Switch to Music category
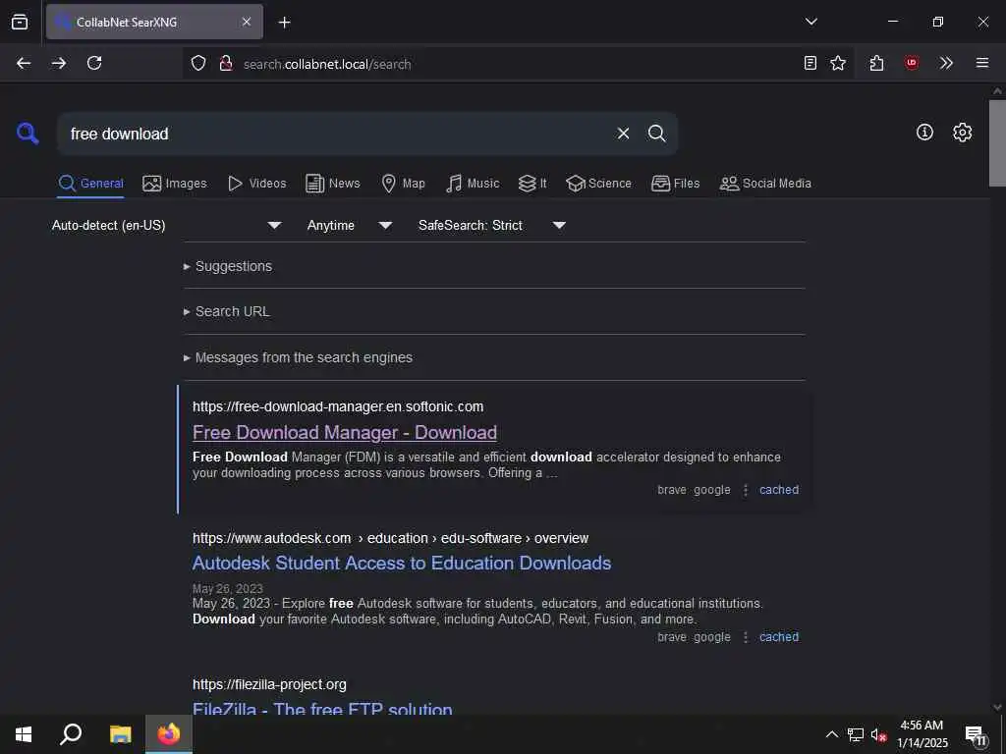This screenshot has width=1006, height=754. [x=473, y=184]
